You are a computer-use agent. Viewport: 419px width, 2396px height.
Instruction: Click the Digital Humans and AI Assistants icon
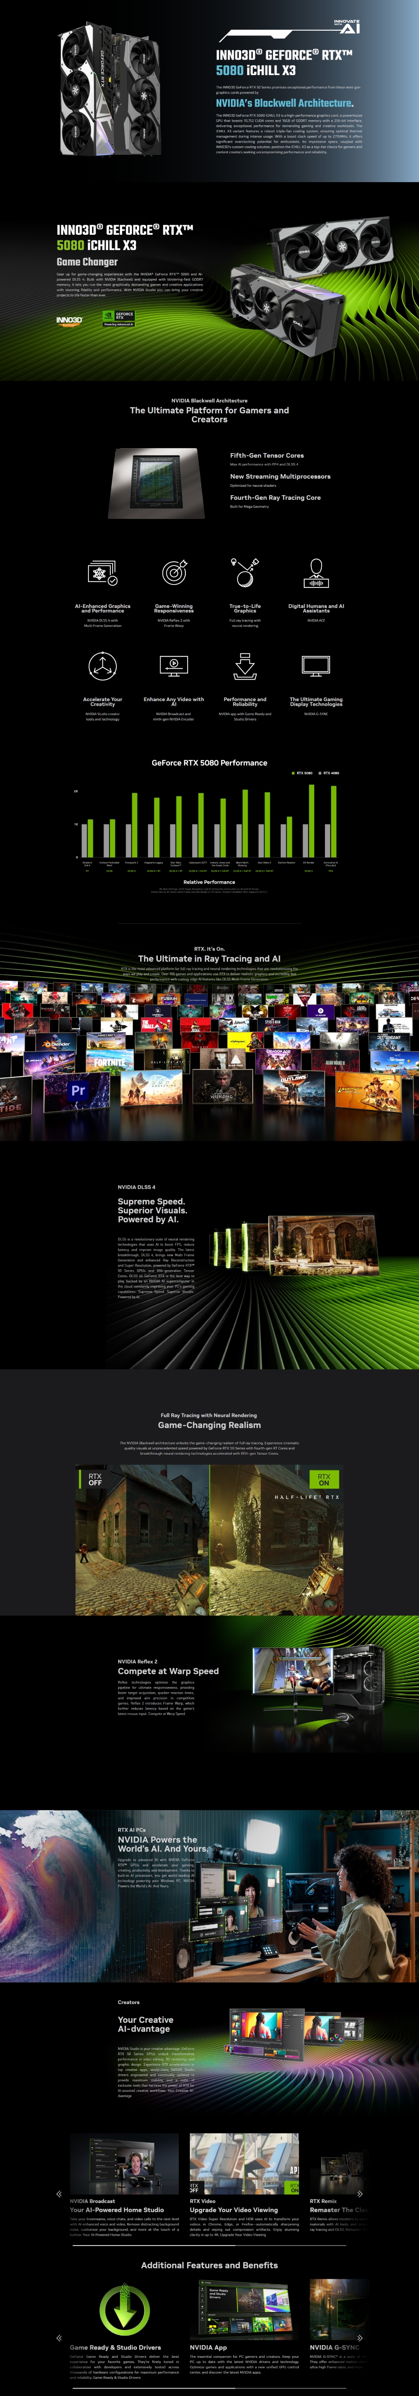[x=316, y=573]
